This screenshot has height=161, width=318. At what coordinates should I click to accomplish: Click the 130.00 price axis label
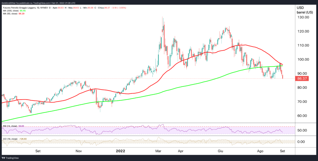(303, 17)
